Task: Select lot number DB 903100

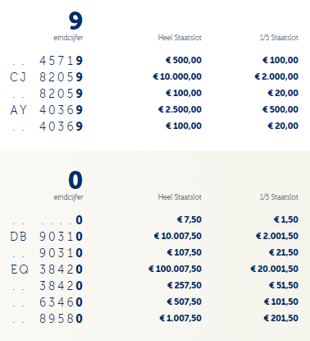Action: pos(46,237)
